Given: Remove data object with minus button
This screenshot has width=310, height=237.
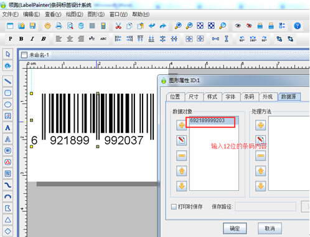Looking at the screenshot, I should pos(182,155).
